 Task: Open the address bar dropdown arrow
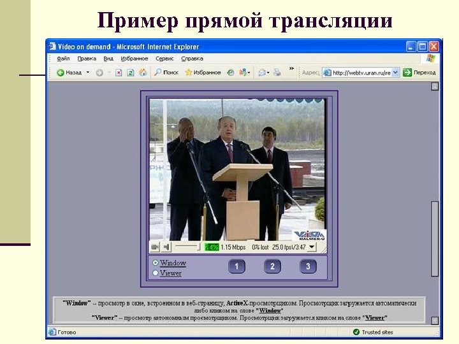[x=395, y=73]
